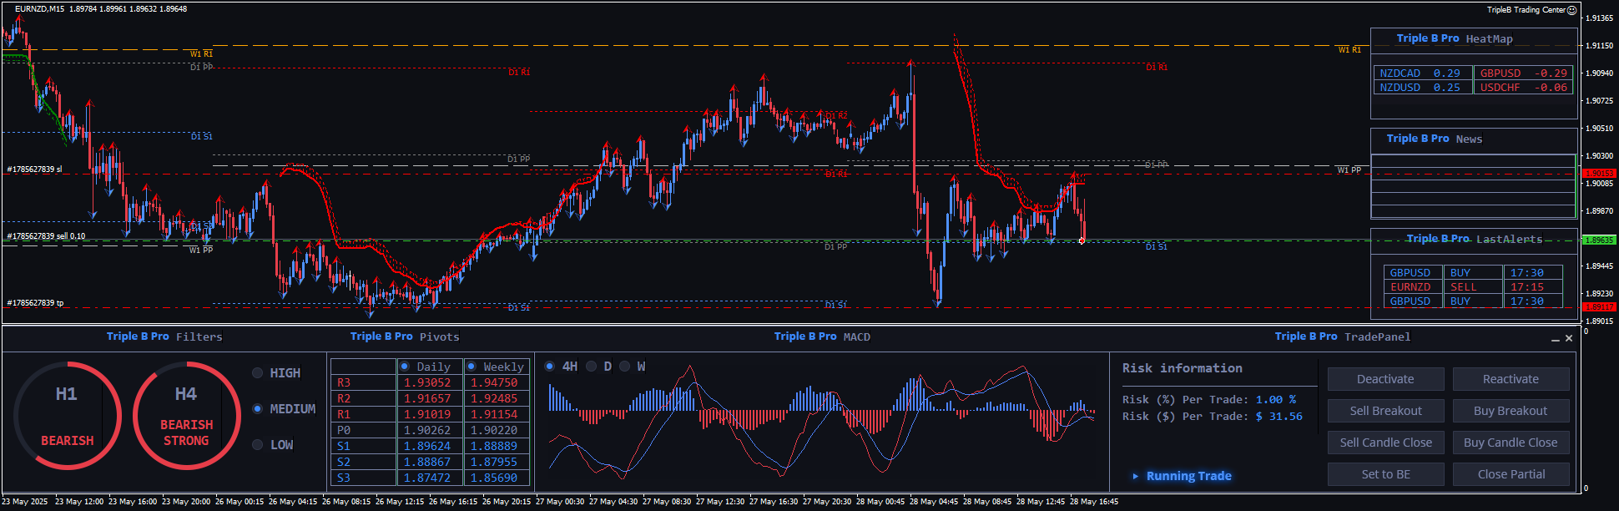The width and height of the screenshot is (1619, 511).
Task: Switch MACD to the W timeframe
Action: click(x=625, y=367)
